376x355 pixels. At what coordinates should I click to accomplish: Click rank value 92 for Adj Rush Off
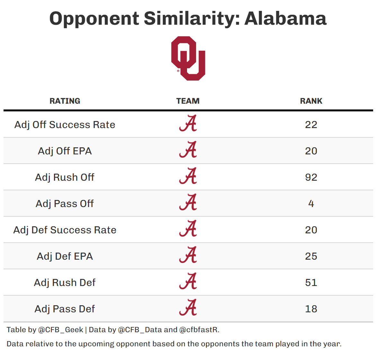pos(311,177)
